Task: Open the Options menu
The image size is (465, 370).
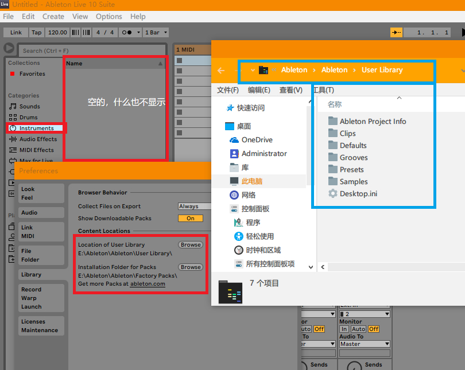Action: pyautogui.click(x=109, y=17)
